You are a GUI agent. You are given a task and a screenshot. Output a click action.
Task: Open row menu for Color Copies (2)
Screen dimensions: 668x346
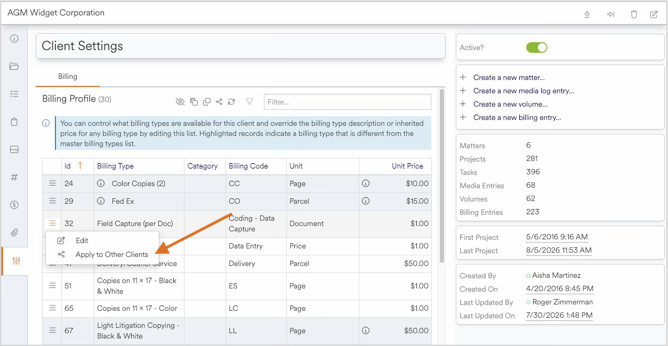click(52, 183)
